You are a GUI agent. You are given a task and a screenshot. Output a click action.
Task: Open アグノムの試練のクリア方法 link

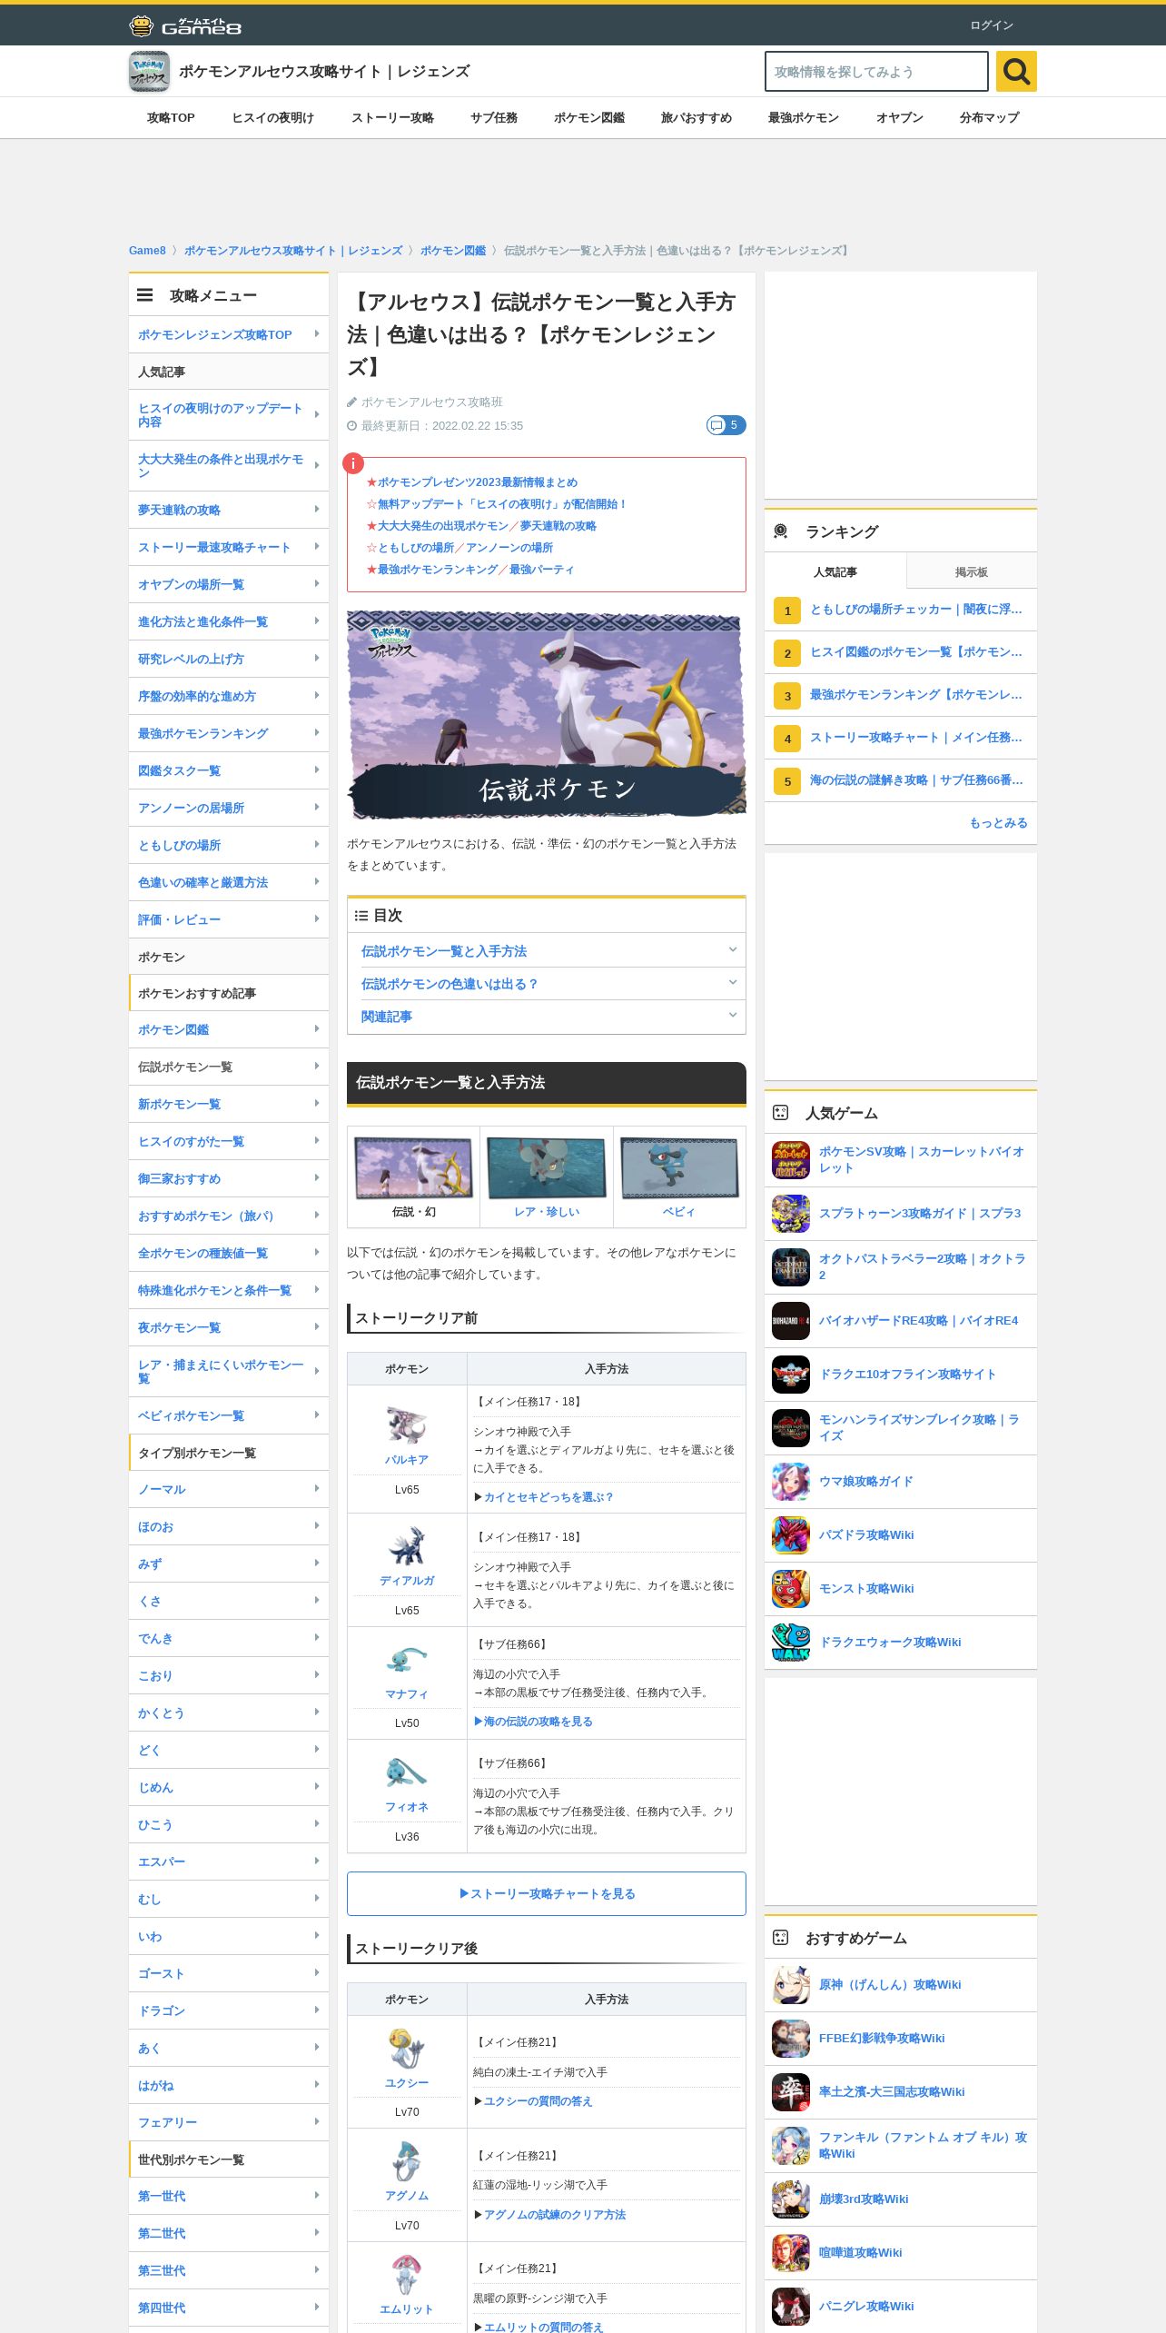[x=555, y=2215]
